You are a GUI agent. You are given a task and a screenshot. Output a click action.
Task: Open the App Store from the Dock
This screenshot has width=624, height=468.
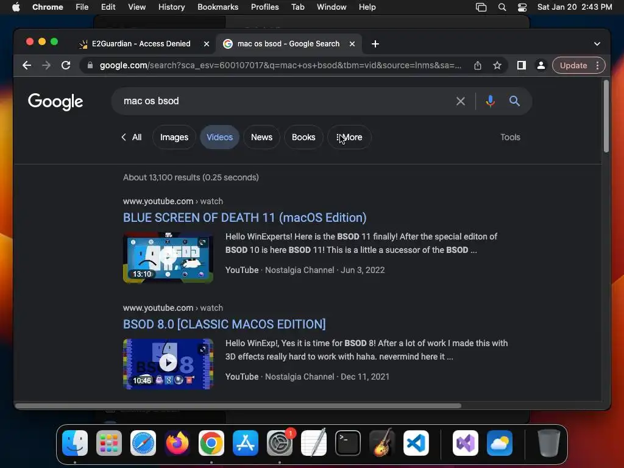tap(246, 443)
